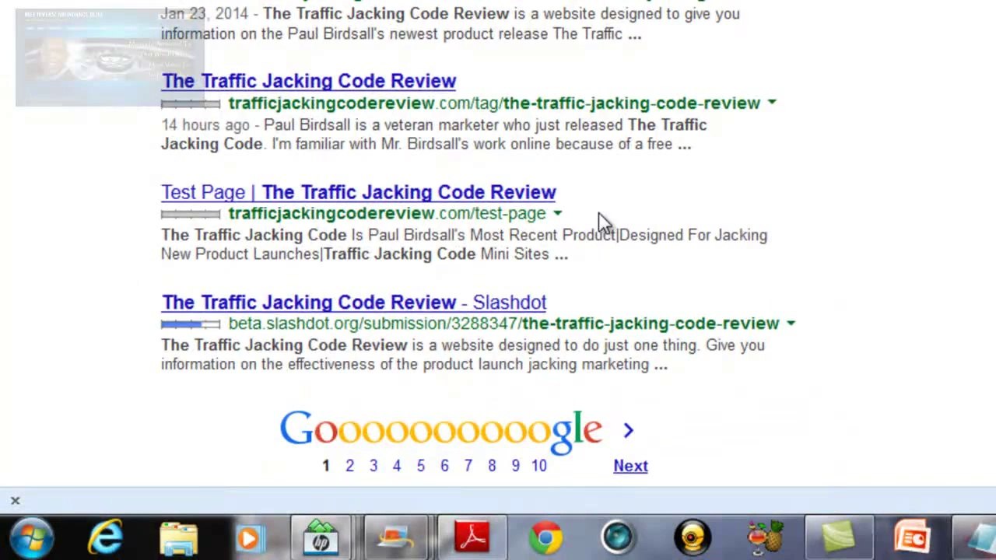The width and height of the screenshot is (996, 560).
Task: Open 'Test Page | The Traffic Jacking Code Review' link
Action: 359,192
